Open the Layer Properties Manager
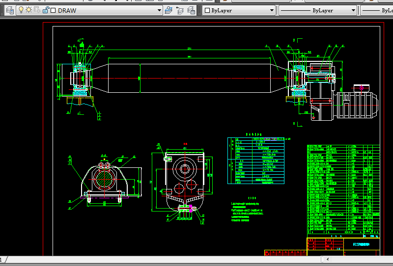This screenshot has height=266, width=393. tap(9, 10)
